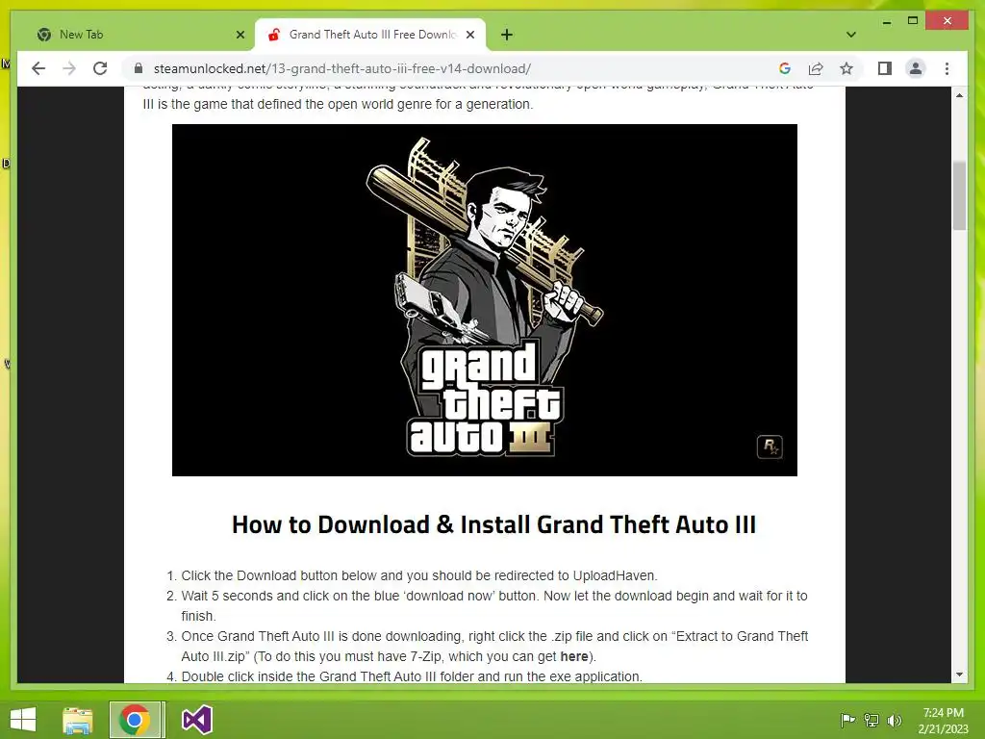Viewport: 985px width, 739px height.
Task: Close the Grand Theft Auto III tab
Action: (x=469, y=35)
